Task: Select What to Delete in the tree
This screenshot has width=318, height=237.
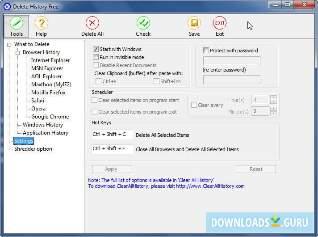Action: click(x=32, y=44)
